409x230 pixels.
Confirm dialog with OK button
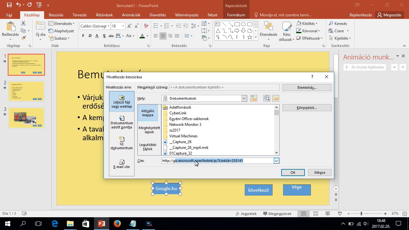293,172
